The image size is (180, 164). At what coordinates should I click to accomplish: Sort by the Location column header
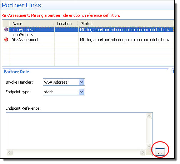pyautogui.click(x=66, y=24)
